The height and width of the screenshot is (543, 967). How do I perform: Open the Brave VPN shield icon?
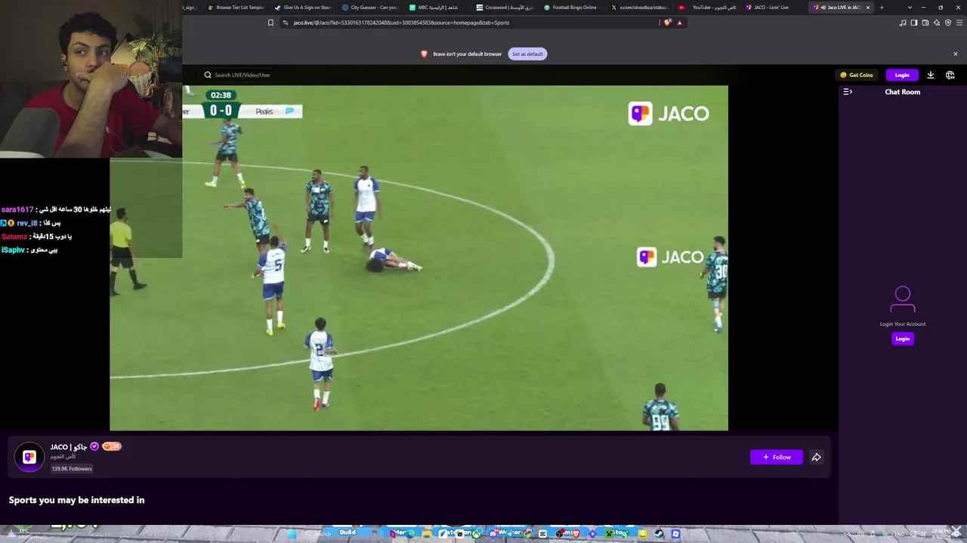[948, 23]
